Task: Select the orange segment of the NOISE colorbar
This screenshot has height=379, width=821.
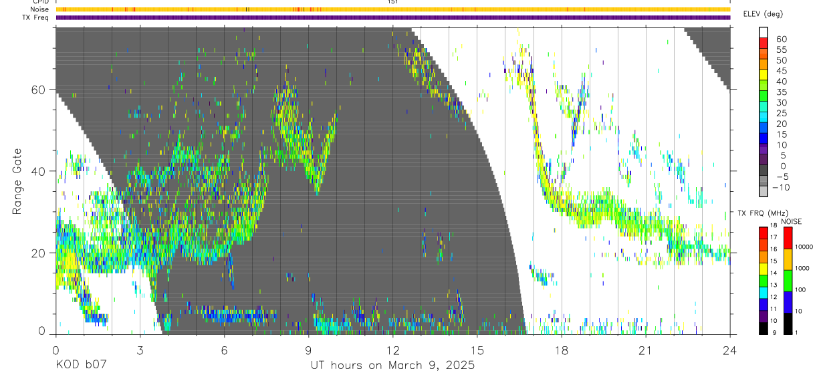Action: tap(787, 259)
